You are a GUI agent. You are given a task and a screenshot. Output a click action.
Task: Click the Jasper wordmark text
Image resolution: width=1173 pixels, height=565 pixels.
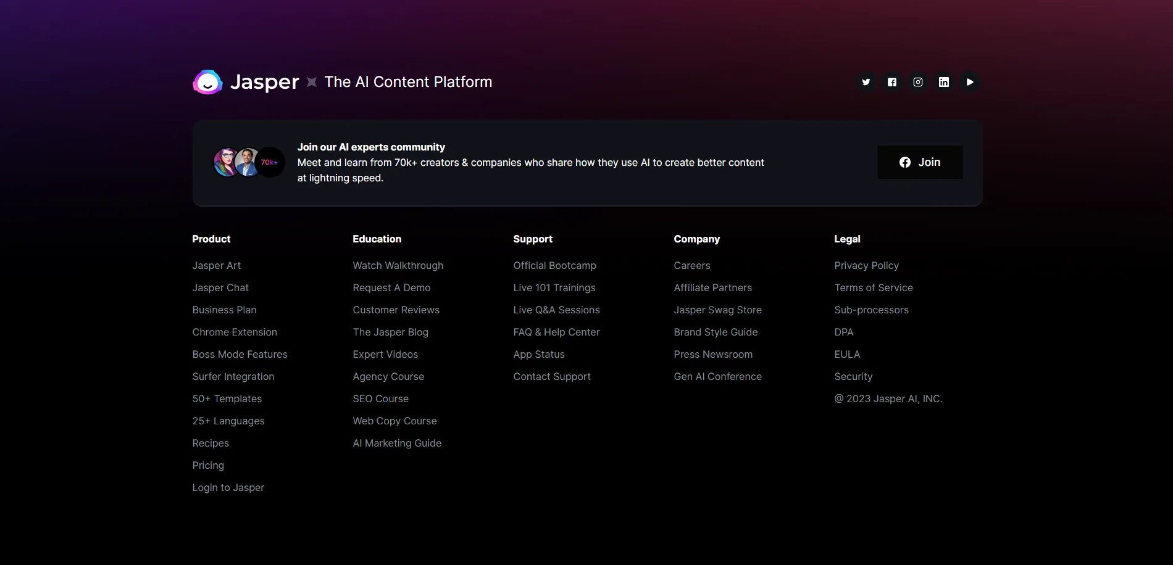coord(264,82)
